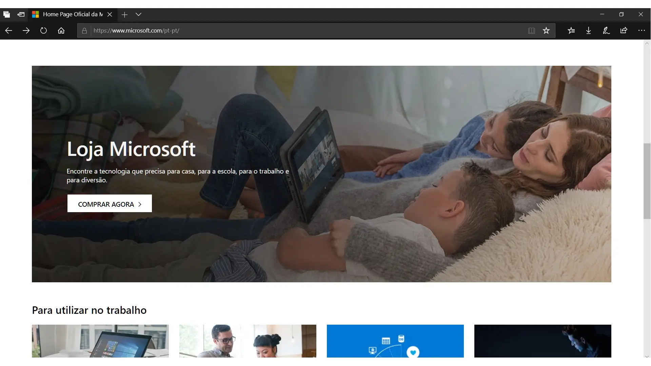Go forward to next page
Screen dimensions: 651x366
coord(26,30)
